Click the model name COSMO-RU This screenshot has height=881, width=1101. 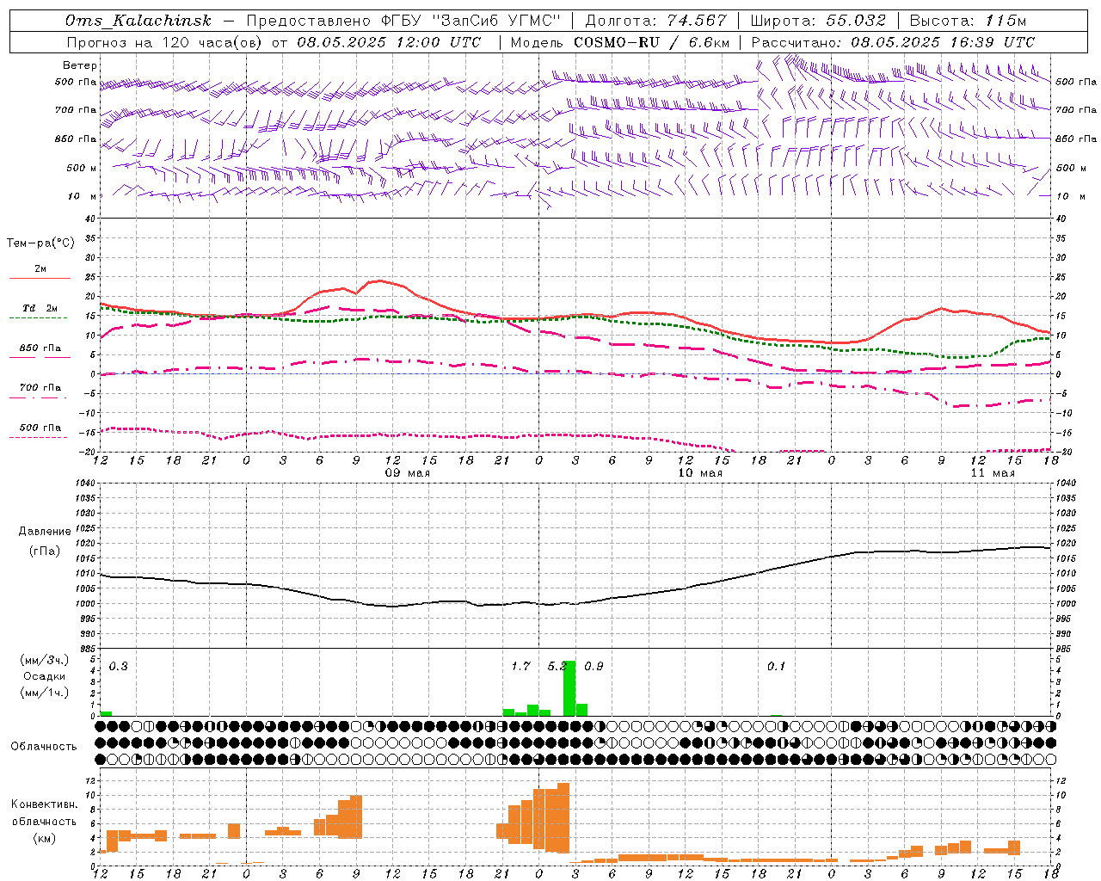(x=616, y=42)
